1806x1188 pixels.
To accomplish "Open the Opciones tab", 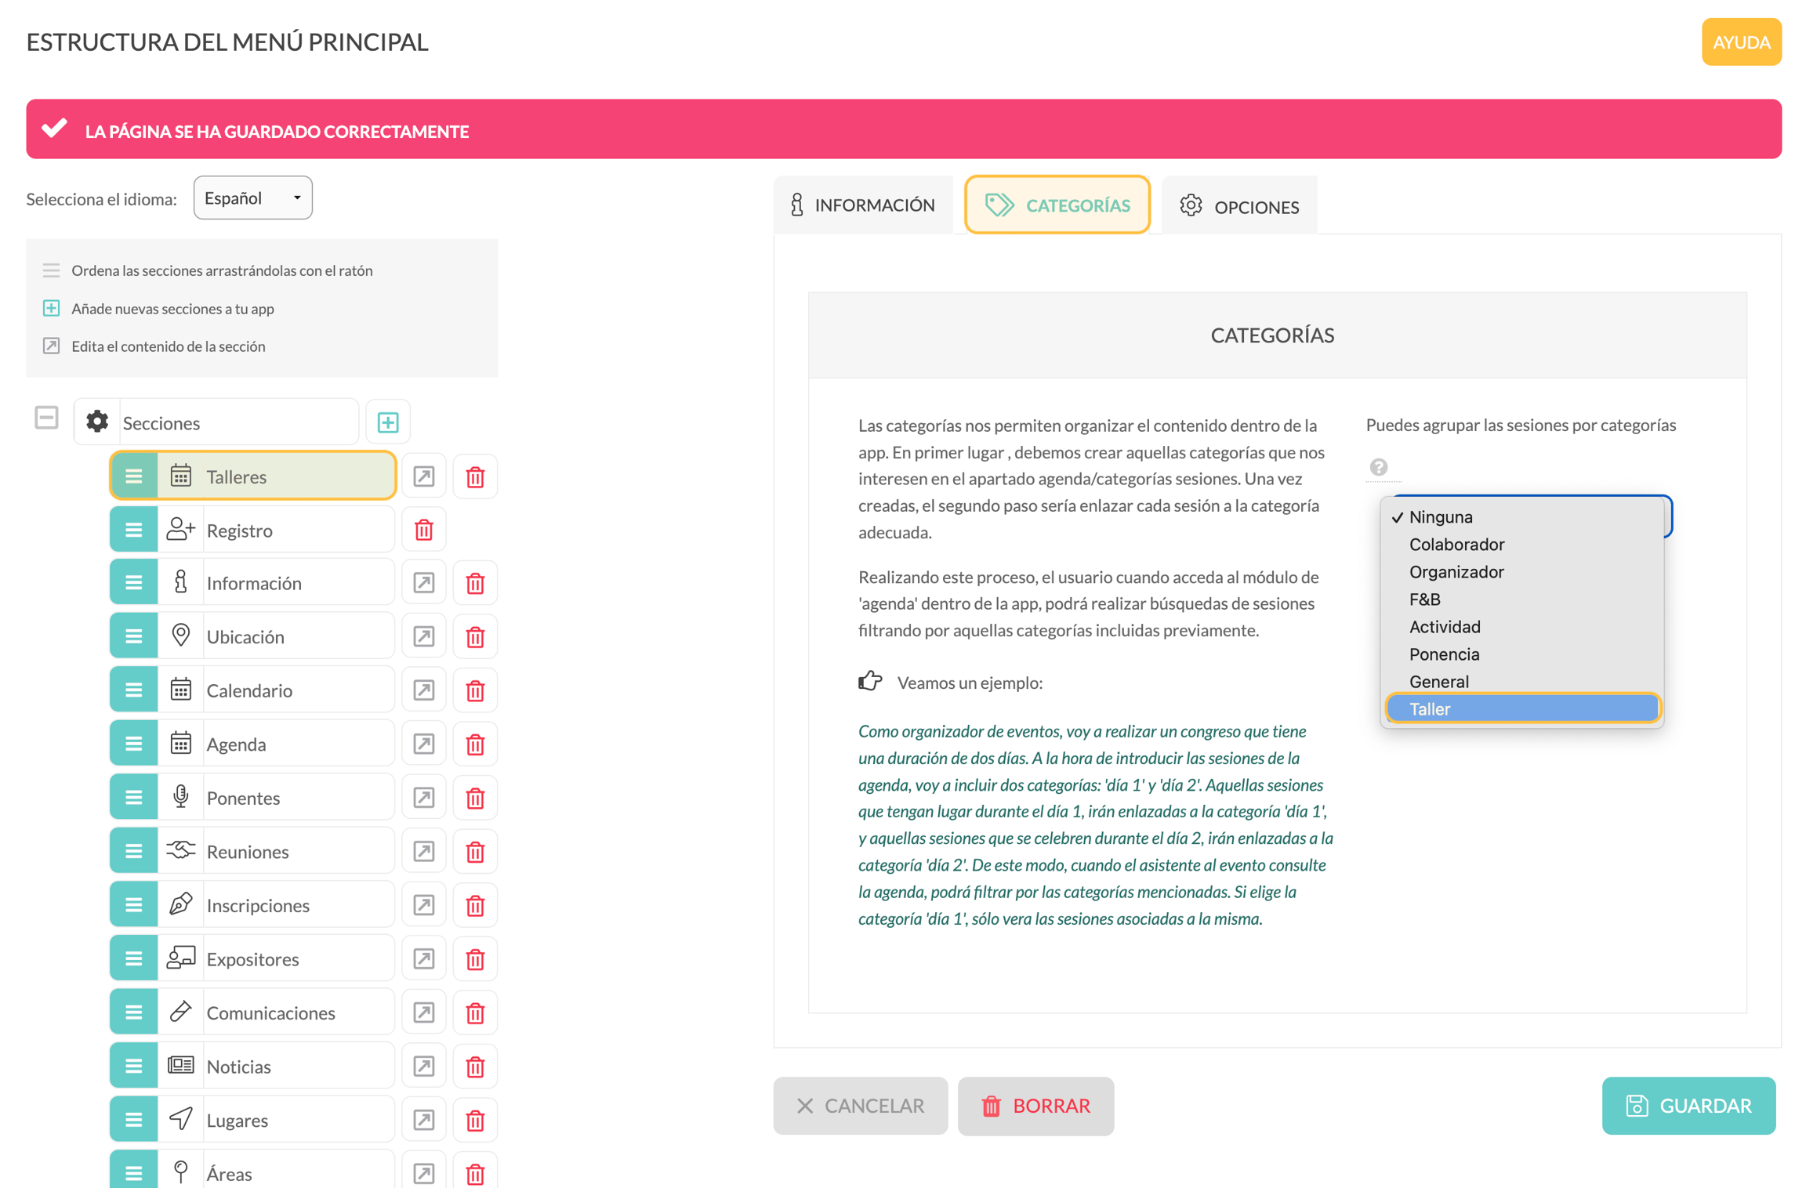I will click(x=1239, y=206).
